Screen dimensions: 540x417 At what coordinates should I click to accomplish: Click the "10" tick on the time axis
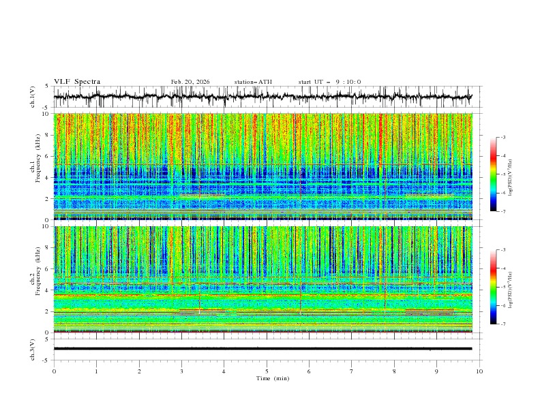[x=479, y=371]
